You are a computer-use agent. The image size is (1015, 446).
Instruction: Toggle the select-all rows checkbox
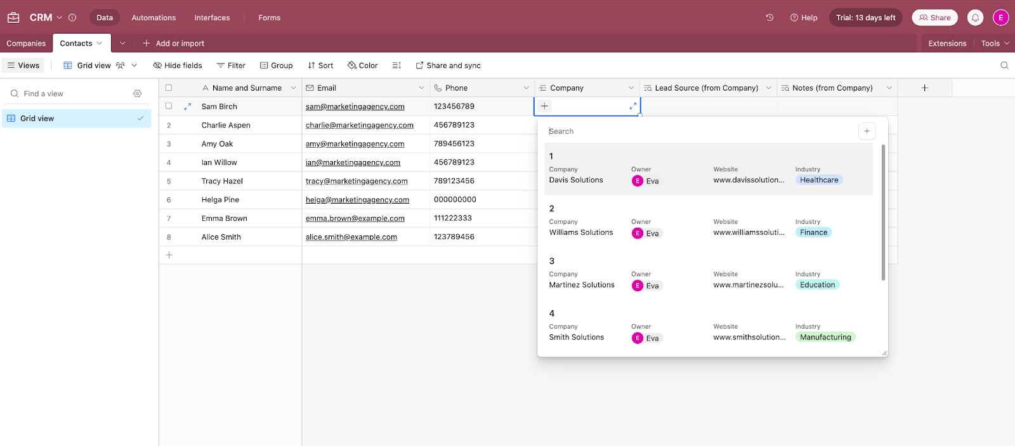[x=169, y=88]
